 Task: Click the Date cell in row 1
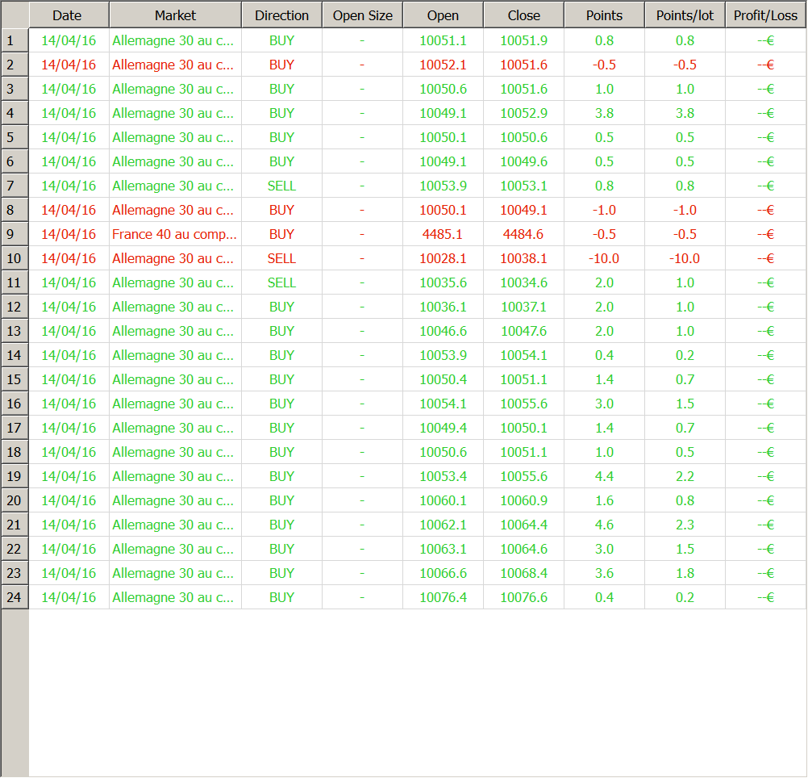69,40
